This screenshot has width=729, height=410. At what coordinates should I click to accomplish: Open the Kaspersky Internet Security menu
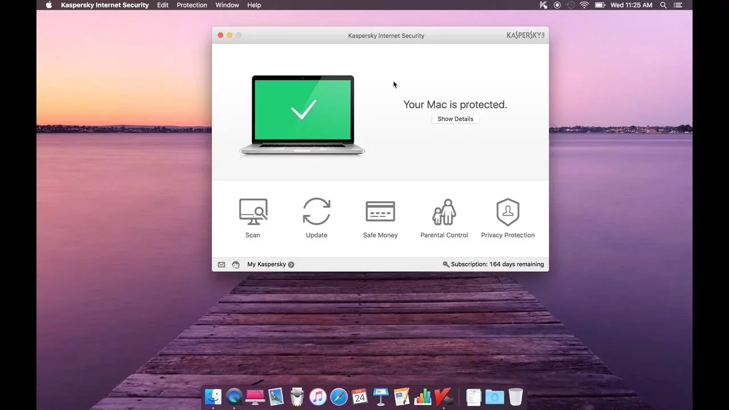coord(105,5)
